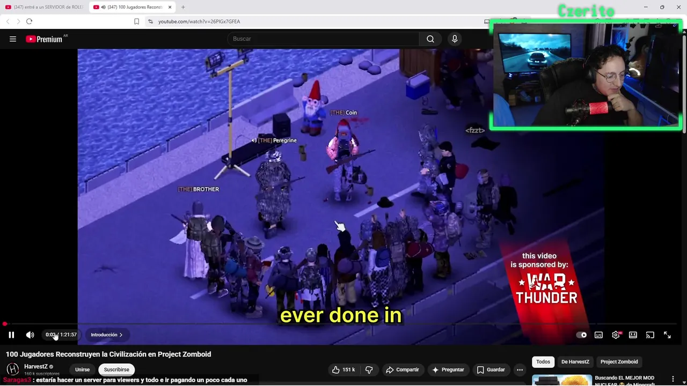Click the Preguntar button

pyautogui.click(x=448, y=369)
